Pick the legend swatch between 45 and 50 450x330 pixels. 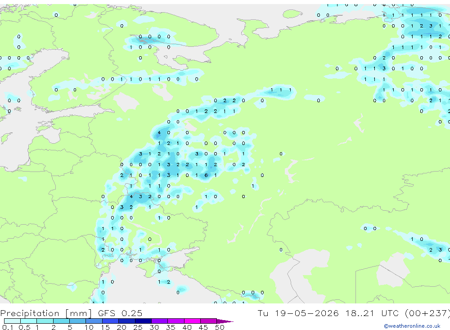coord(209,321)
